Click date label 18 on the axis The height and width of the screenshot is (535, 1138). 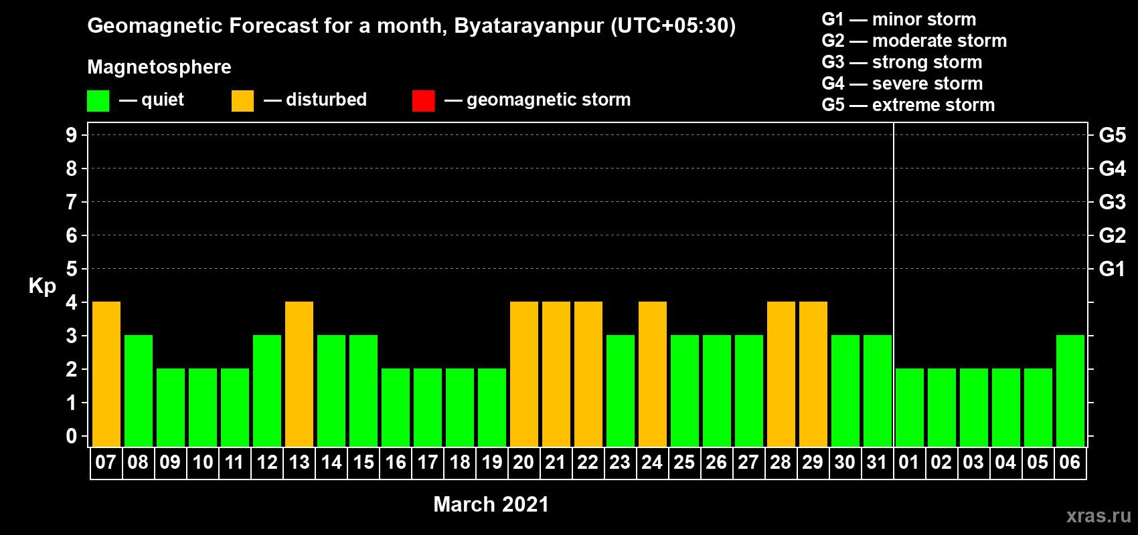[x=459, y=463]
